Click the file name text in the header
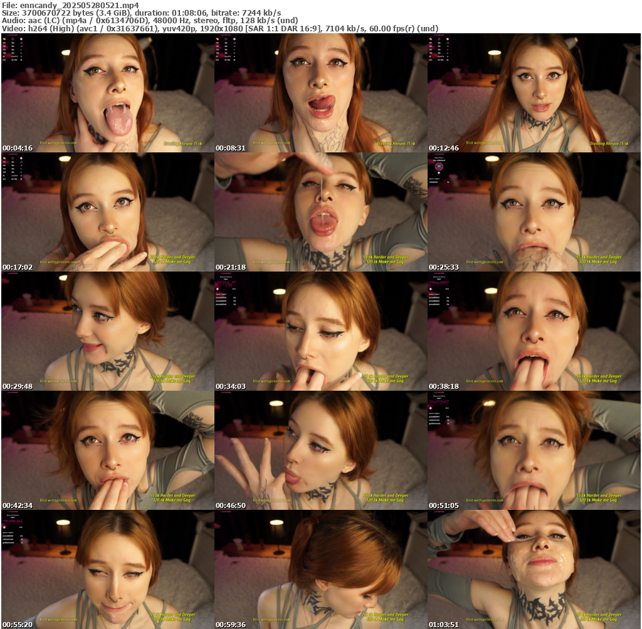Viewport: 642px width, 629px height. [70, 5]
